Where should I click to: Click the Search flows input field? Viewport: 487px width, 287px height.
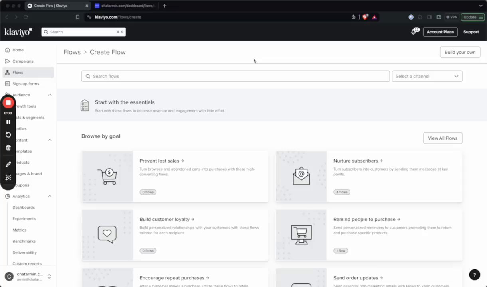(x=236, y=76)
